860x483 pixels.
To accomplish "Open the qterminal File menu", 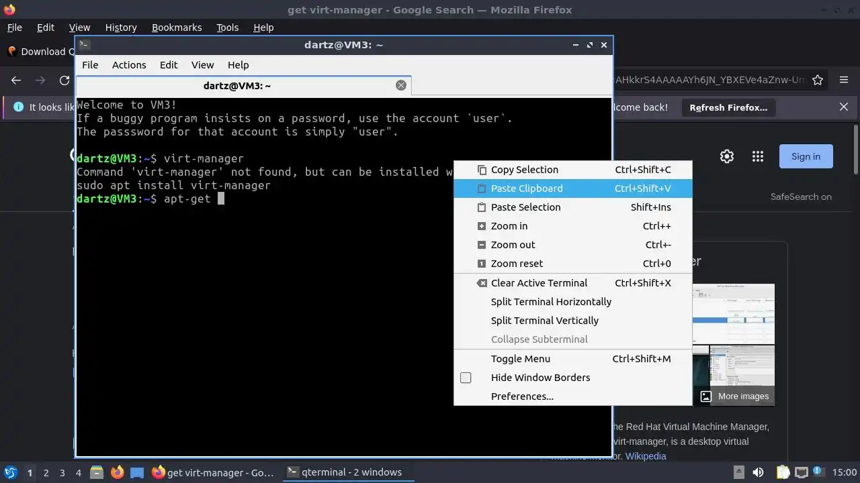I will point(90,65).
